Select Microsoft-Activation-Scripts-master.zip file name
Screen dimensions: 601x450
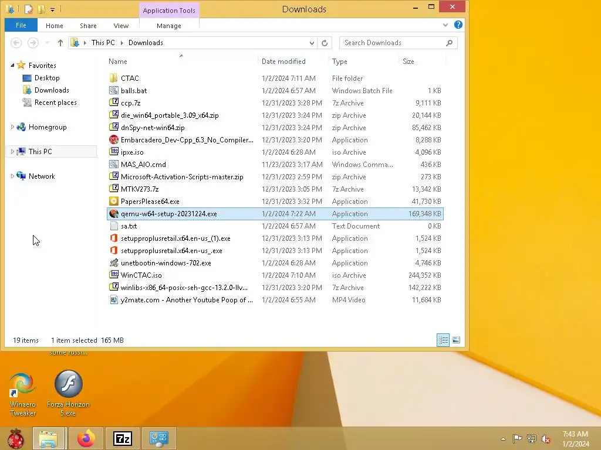click(182, 177)
